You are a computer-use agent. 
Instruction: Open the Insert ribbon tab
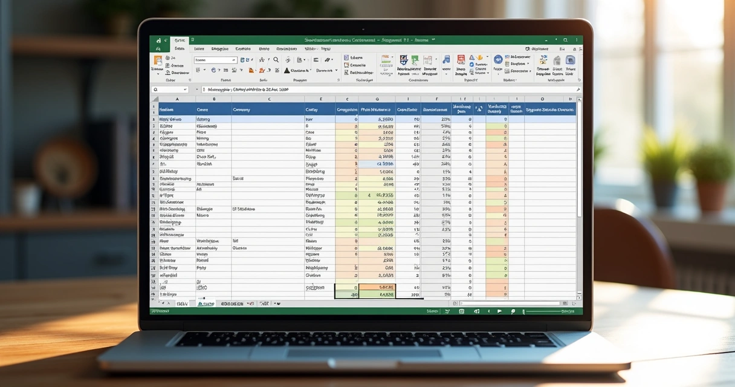click(200, 48)
